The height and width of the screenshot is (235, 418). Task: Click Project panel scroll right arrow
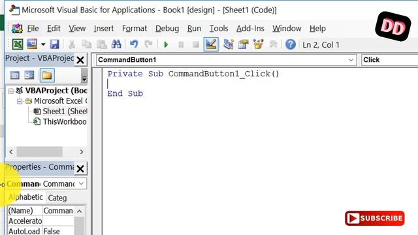(x=81, y=152)
